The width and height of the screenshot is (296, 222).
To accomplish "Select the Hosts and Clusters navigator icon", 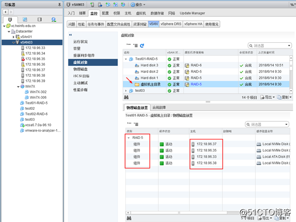I will (x=10, y=19).
